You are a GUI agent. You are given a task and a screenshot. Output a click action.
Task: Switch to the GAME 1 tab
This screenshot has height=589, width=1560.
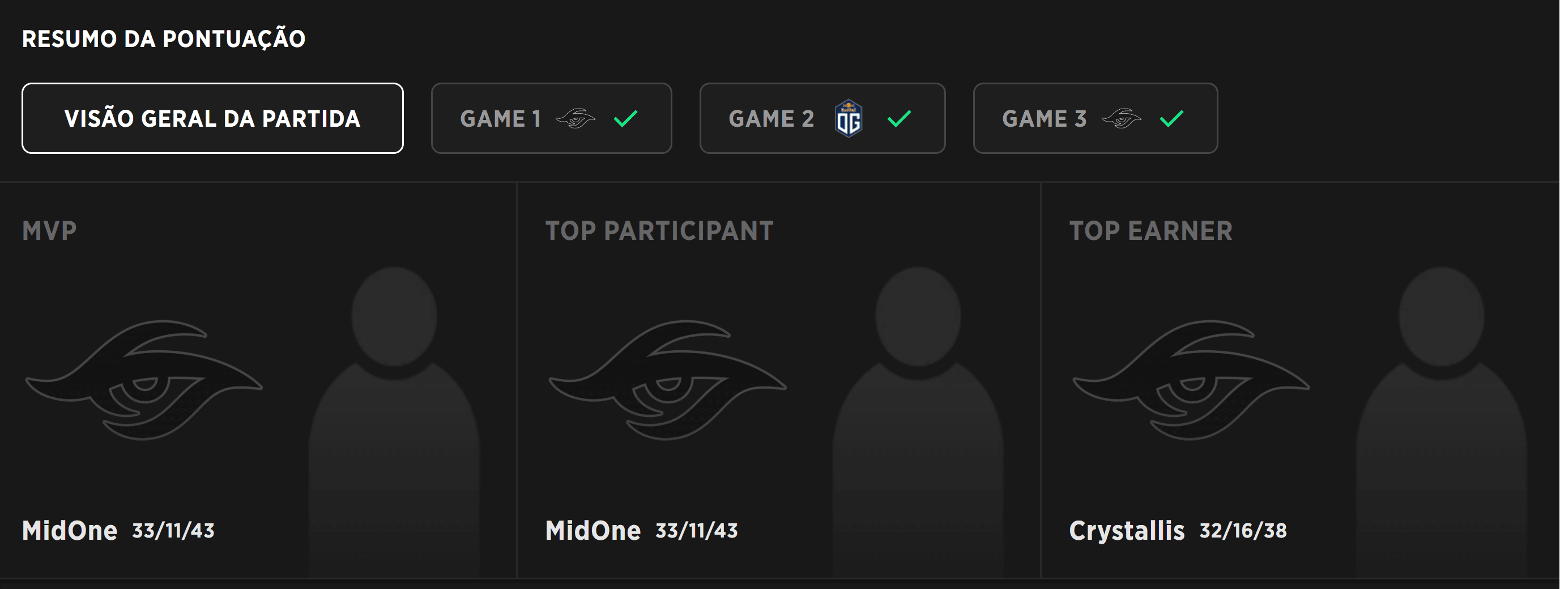[551, 118]
